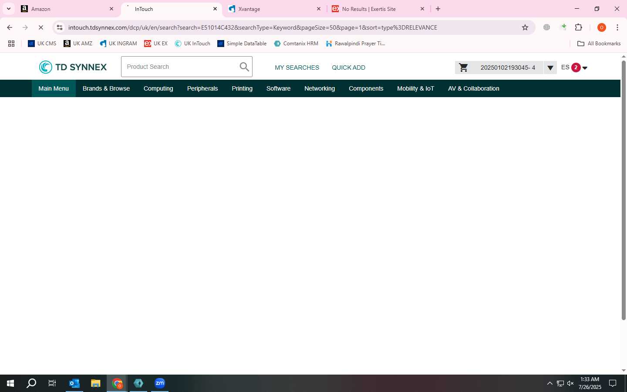Open the notification center icon
This screenshot has width=627, height=392.
(613, 383)
